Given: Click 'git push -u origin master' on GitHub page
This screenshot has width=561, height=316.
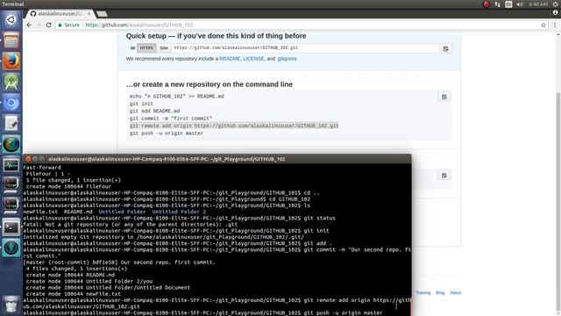Looking at the screenshot, I should 167,133.
